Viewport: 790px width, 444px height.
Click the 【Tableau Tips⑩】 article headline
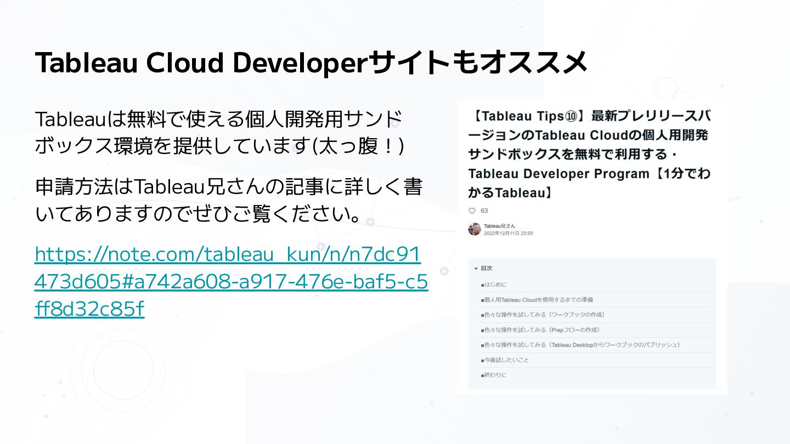pyautogui.click(x=589, y=155)
